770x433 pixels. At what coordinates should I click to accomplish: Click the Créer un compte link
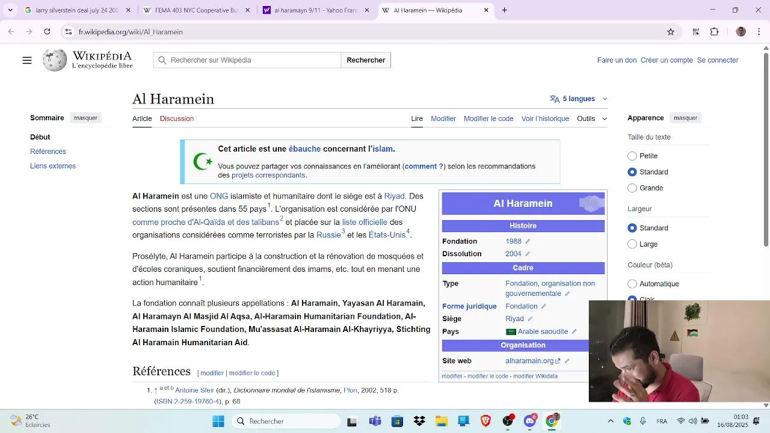coord(667,60)
